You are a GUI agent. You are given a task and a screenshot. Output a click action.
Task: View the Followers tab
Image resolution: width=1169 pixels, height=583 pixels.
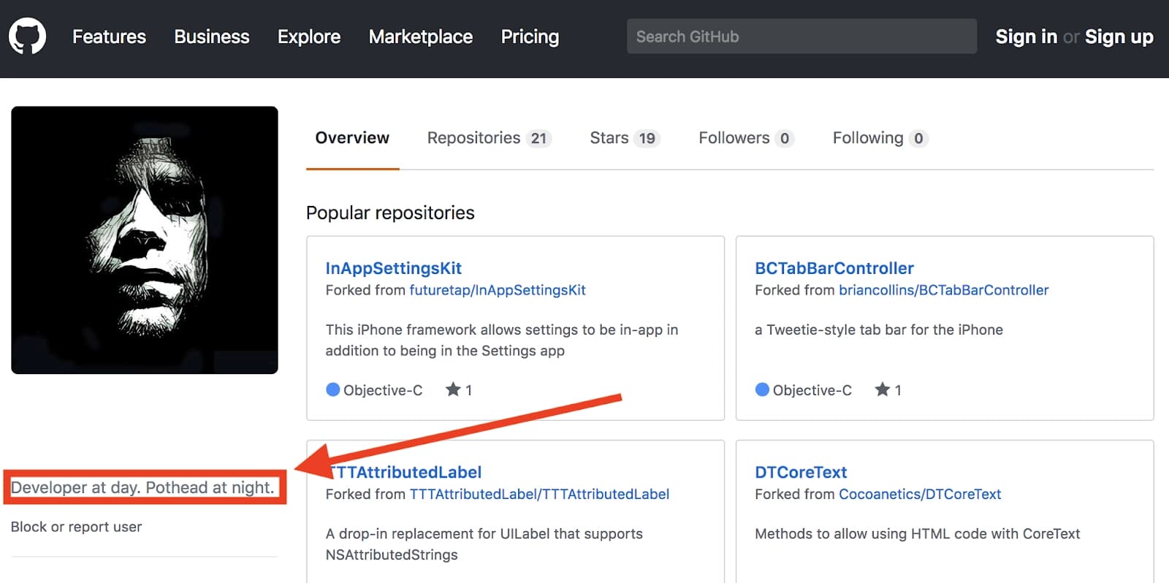[x=745, y=138]
